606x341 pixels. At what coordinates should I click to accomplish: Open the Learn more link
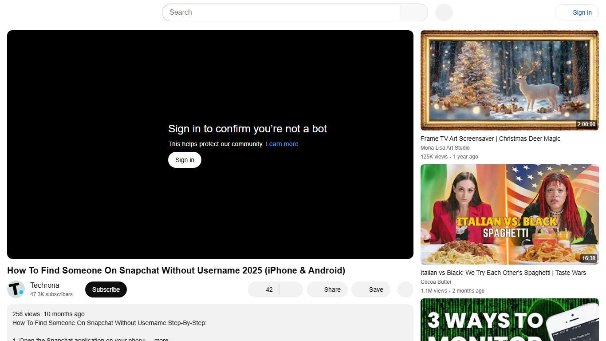pos(282,143)
